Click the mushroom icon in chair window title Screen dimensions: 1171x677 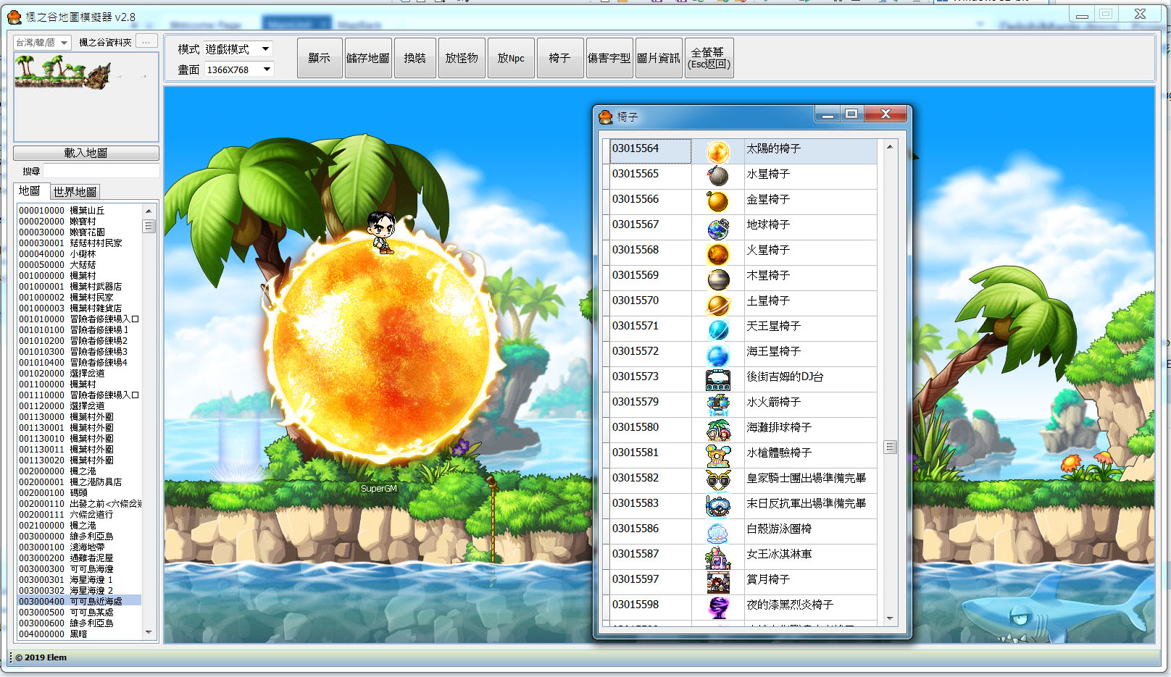[607, 116]
